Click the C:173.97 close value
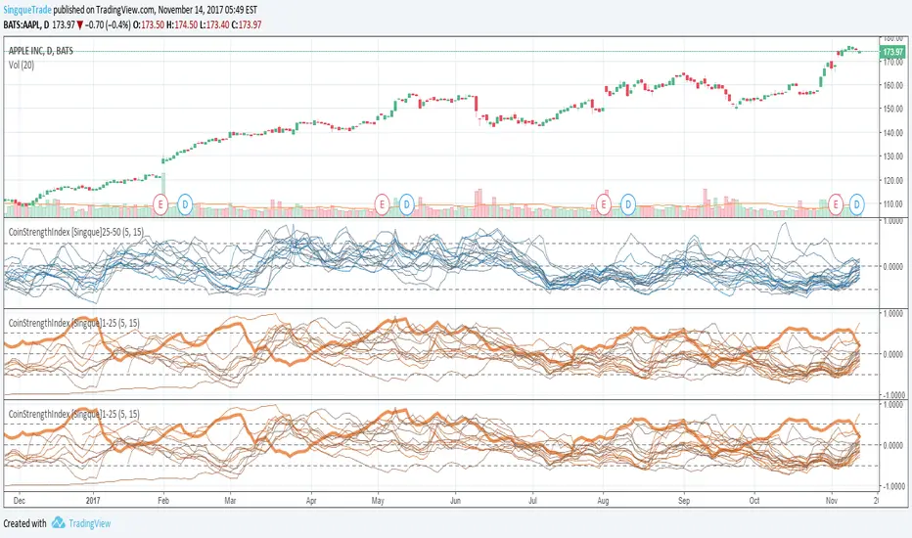This screenshot has height=538, width=912. click(x=246, y=25)
